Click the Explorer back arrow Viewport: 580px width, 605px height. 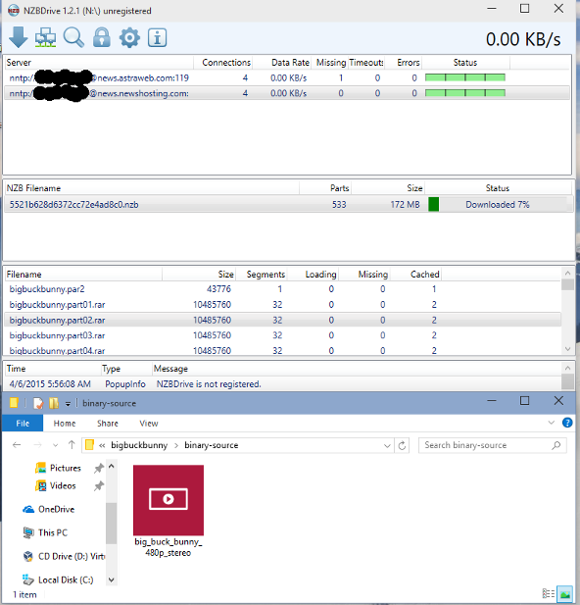pos(17,445)
